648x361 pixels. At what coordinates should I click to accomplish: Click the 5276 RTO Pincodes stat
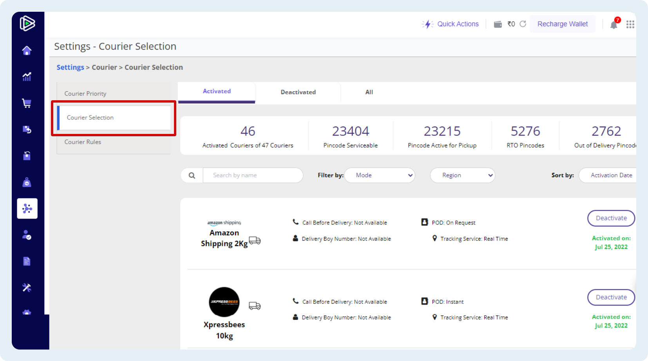(525, 136)
